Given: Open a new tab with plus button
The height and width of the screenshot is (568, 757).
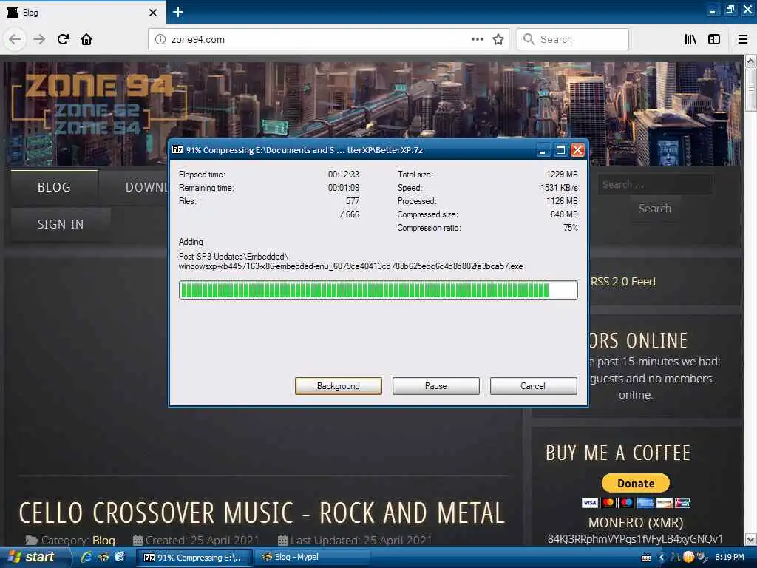Looking at the screenshot, I should [178, 12].
